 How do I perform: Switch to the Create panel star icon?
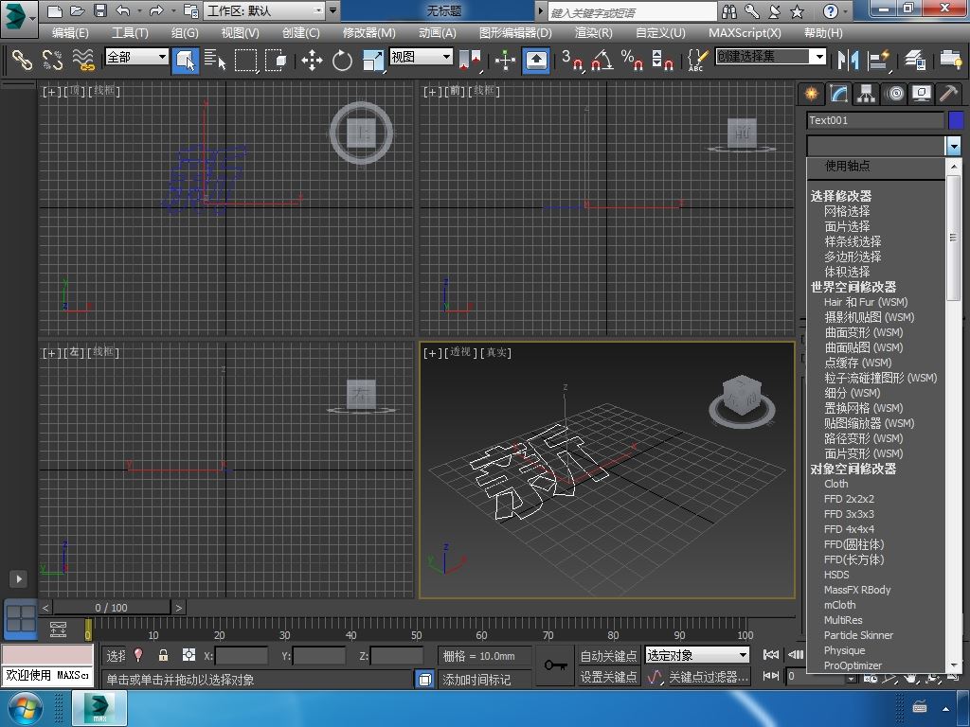point(811,94)
